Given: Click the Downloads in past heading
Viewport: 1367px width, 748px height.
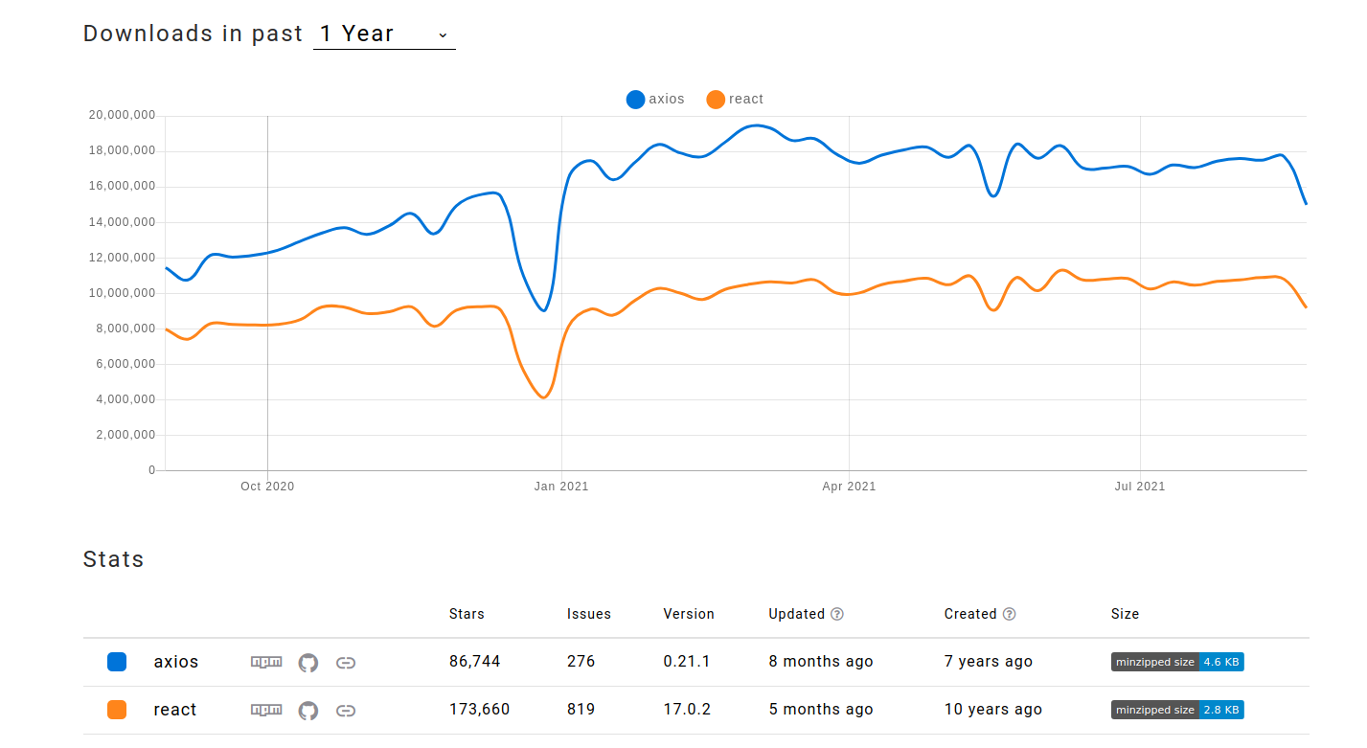Looking at the screenshot, I should point(194,34).
